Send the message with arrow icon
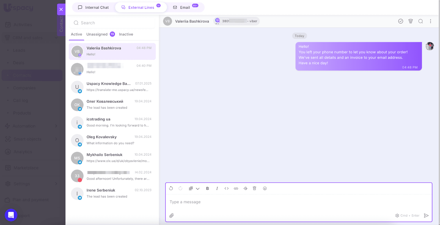Image resolution: width=440 pixels, height=225 pixels. tap(426, 216)
